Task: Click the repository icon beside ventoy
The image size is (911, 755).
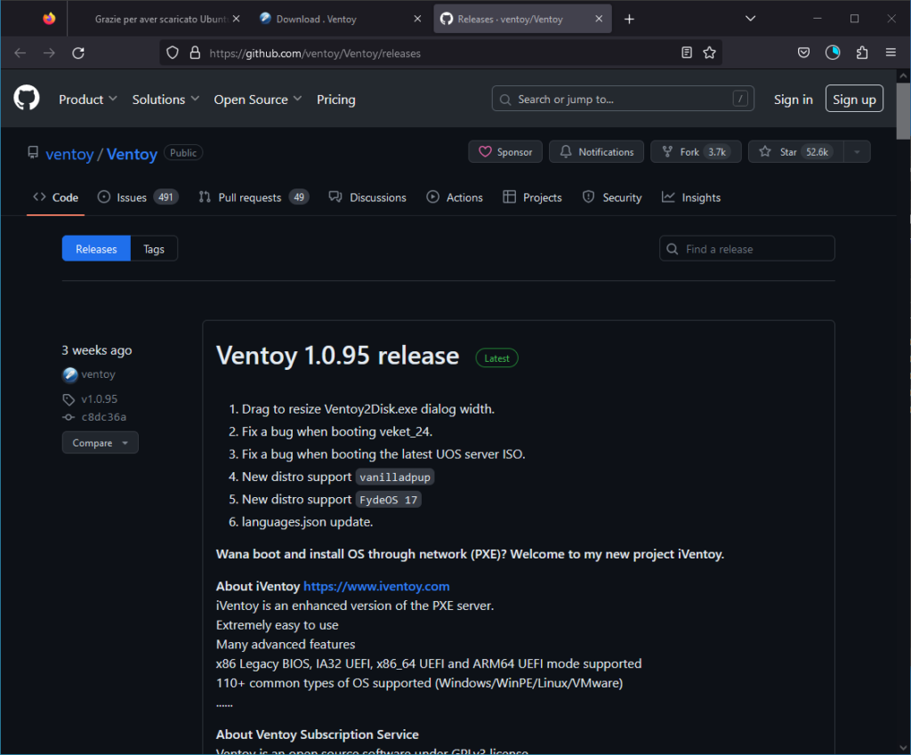Action: tap(33, 153)
